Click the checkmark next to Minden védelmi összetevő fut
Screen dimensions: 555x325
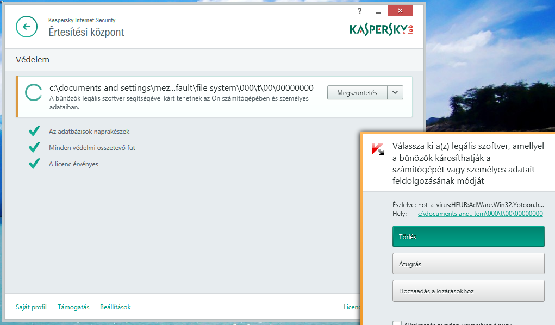tap(34, 147)
